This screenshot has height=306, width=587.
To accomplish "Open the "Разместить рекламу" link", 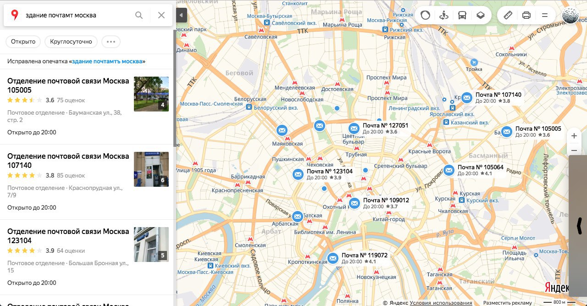I will click(507, 303).
